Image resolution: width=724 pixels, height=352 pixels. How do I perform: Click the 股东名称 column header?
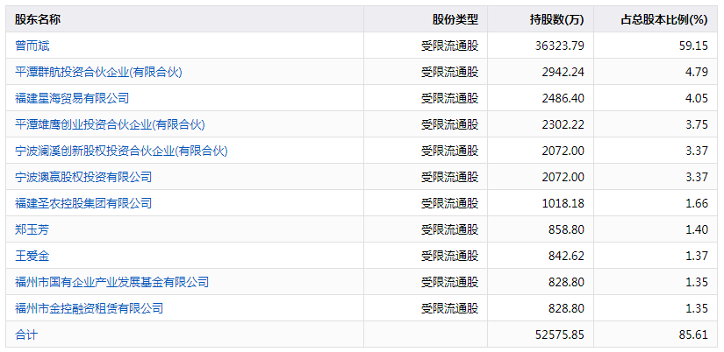coord(38,19)
